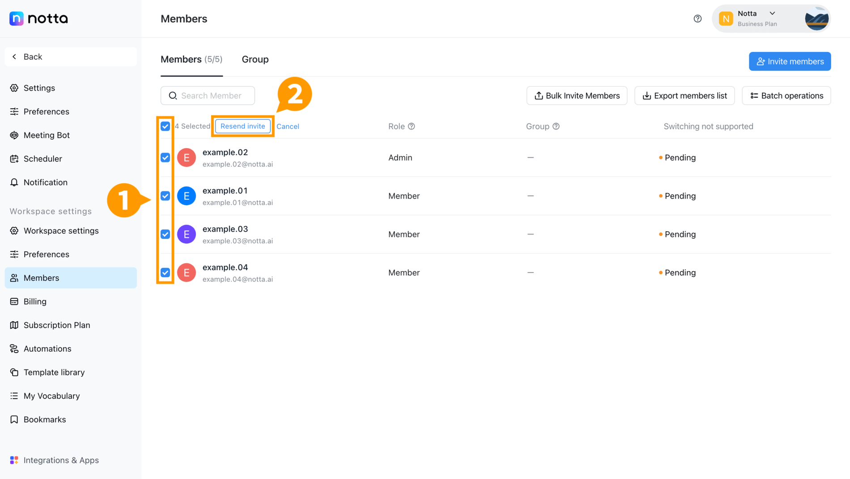850x479 pixels.
Task: Open Settings gear icon in sidebar
Action: click(14, 88)
